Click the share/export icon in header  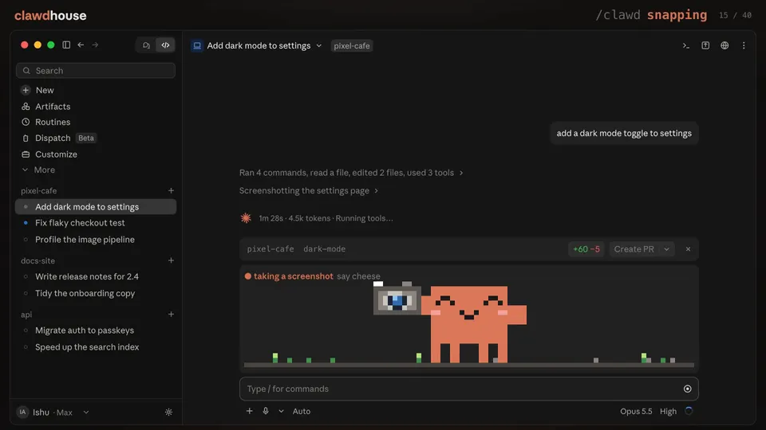(705, 45)
